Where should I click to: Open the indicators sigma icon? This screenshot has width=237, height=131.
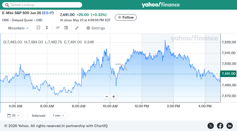coord(47,28)
